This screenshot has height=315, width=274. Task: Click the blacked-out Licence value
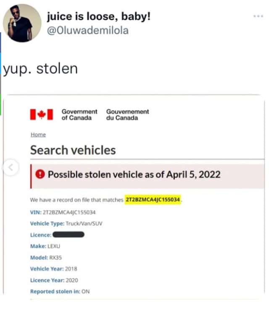pyautogui.click(x=69, y=235)
